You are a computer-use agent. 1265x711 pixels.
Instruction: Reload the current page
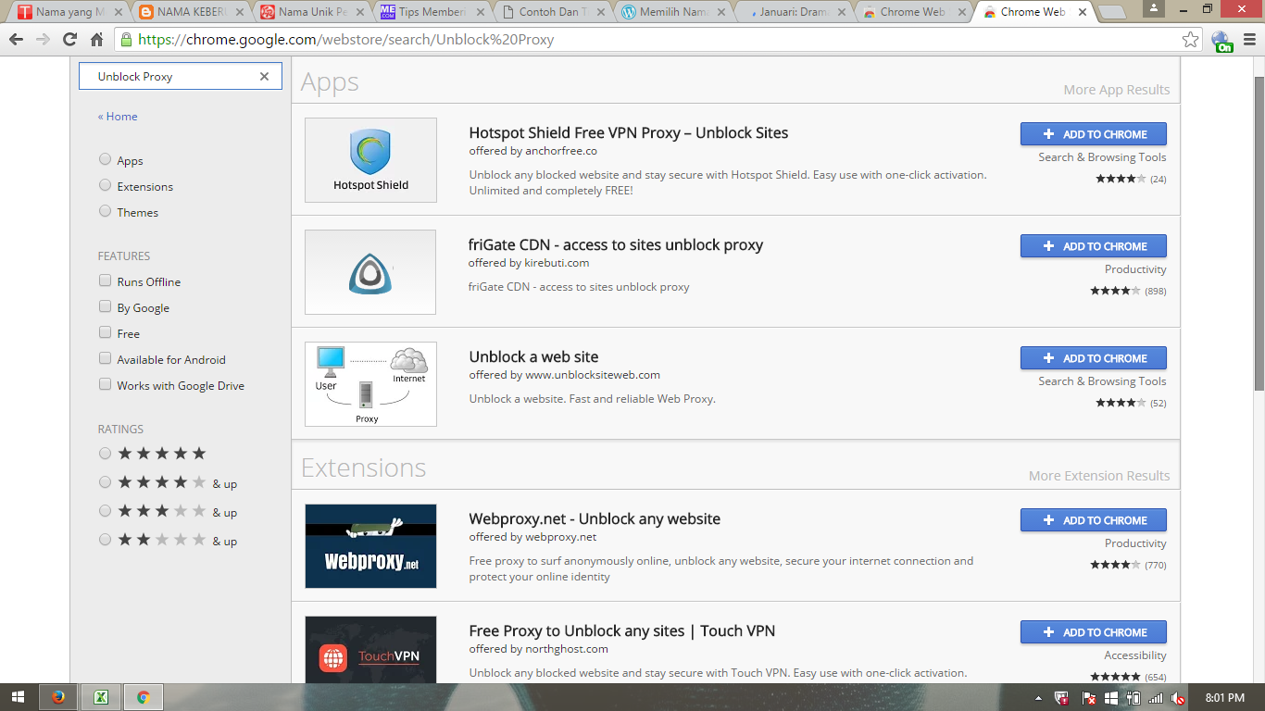(x=69, y=40)
